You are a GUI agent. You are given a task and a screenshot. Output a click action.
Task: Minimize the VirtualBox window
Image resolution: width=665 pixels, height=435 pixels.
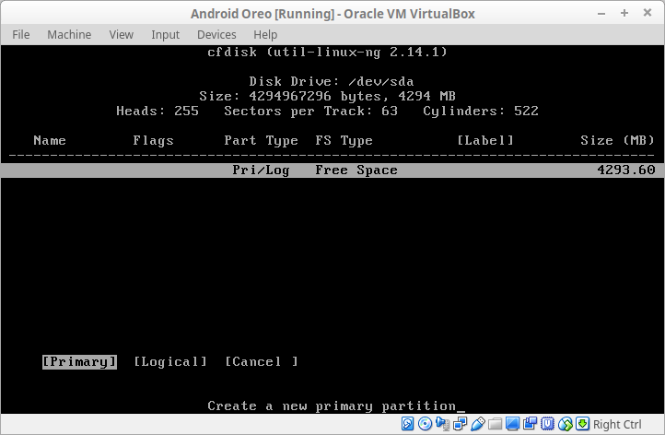pos(601,14)
